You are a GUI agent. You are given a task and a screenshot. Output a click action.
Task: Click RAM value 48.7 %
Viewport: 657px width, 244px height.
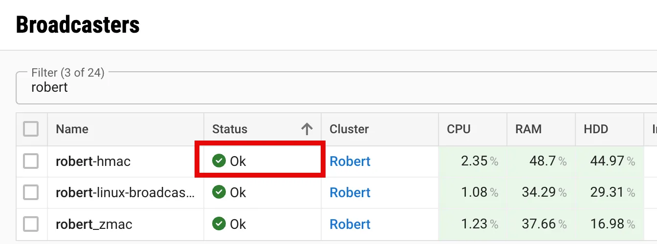pos(548,161)
